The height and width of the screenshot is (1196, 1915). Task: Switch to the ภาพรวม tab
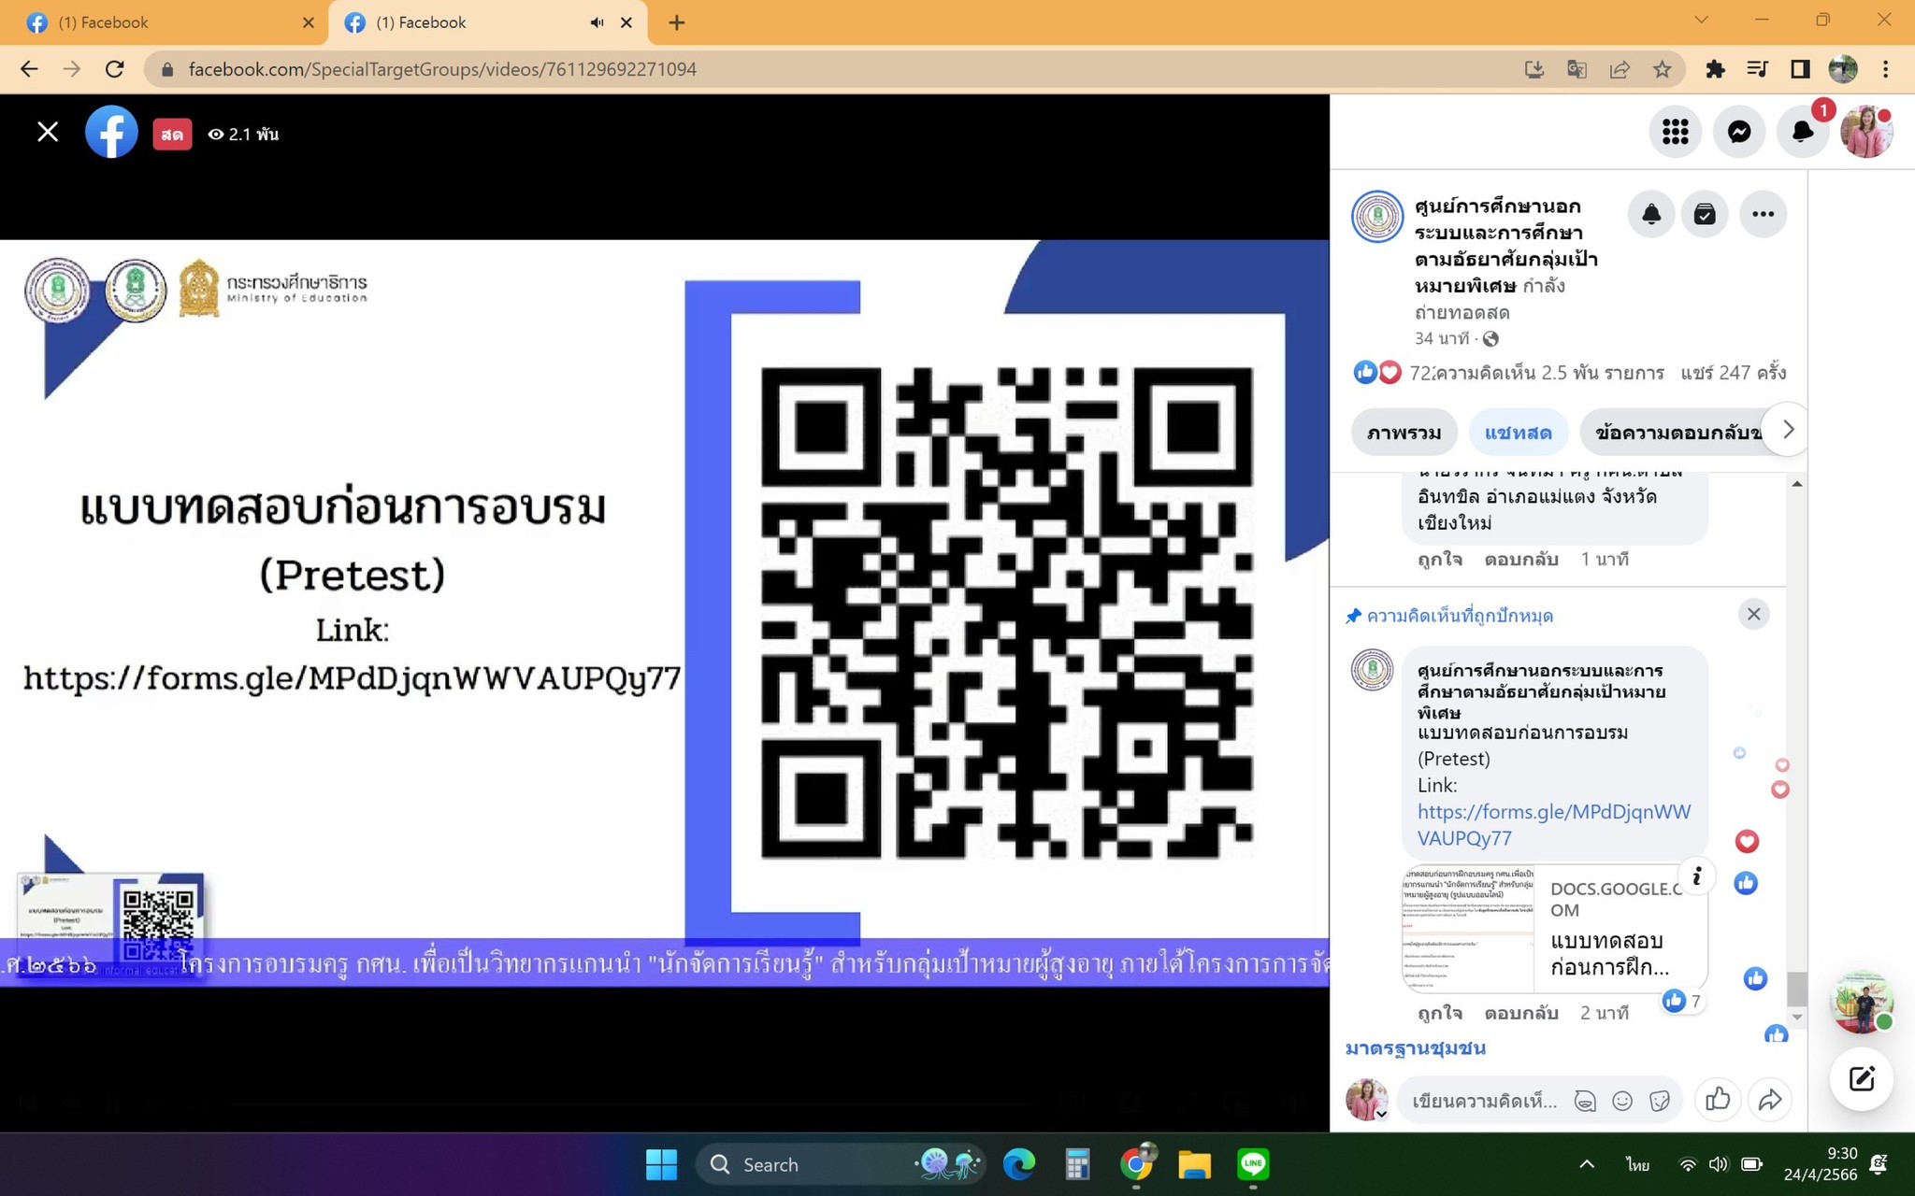1404,433
